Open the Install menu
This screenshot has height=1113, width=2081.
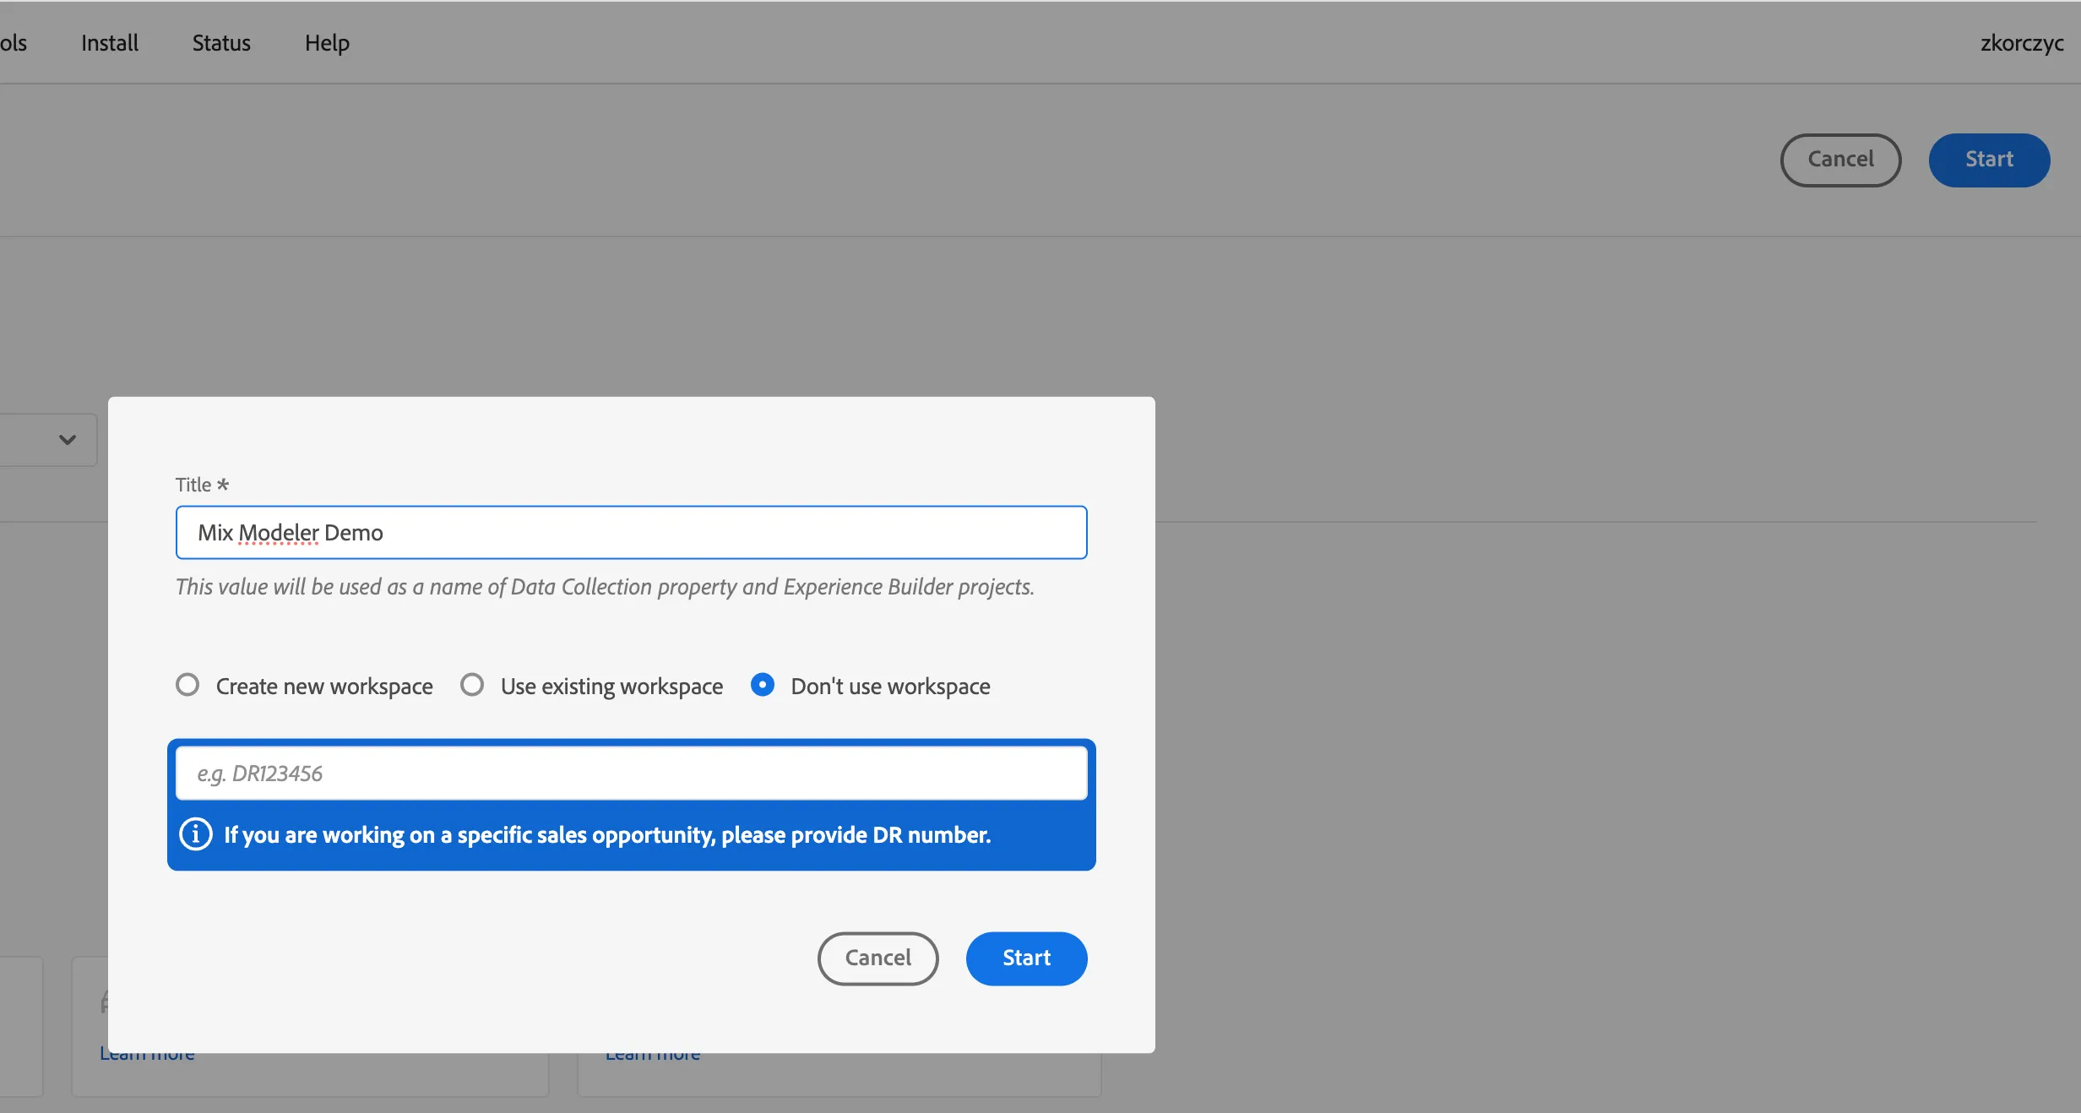click(x=110, y=43)
